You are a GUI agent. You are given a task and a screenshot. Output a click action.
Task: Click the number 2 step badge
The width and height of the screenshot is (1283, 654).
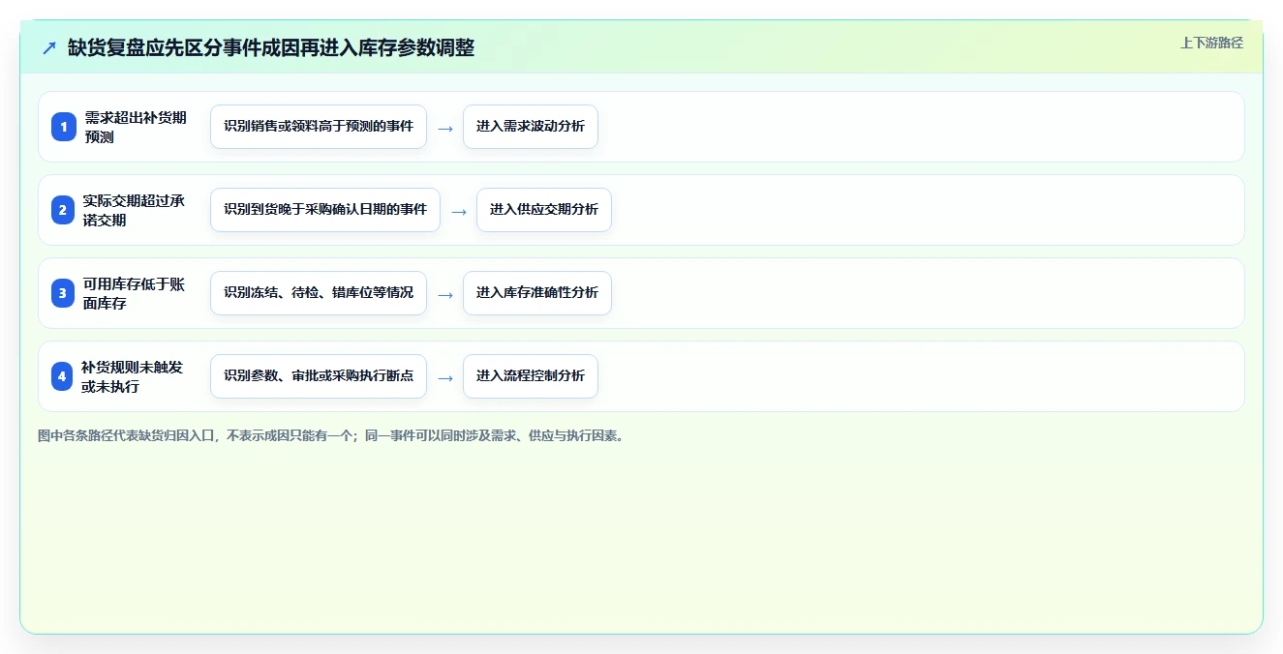(x=63, y=210)
